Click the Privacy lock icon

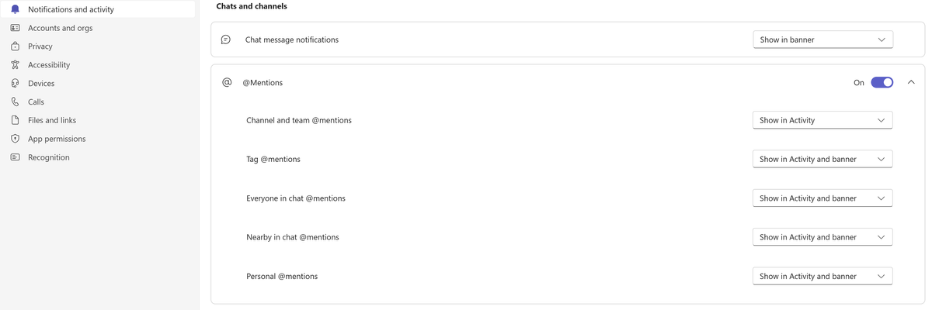tap(15, 46)
